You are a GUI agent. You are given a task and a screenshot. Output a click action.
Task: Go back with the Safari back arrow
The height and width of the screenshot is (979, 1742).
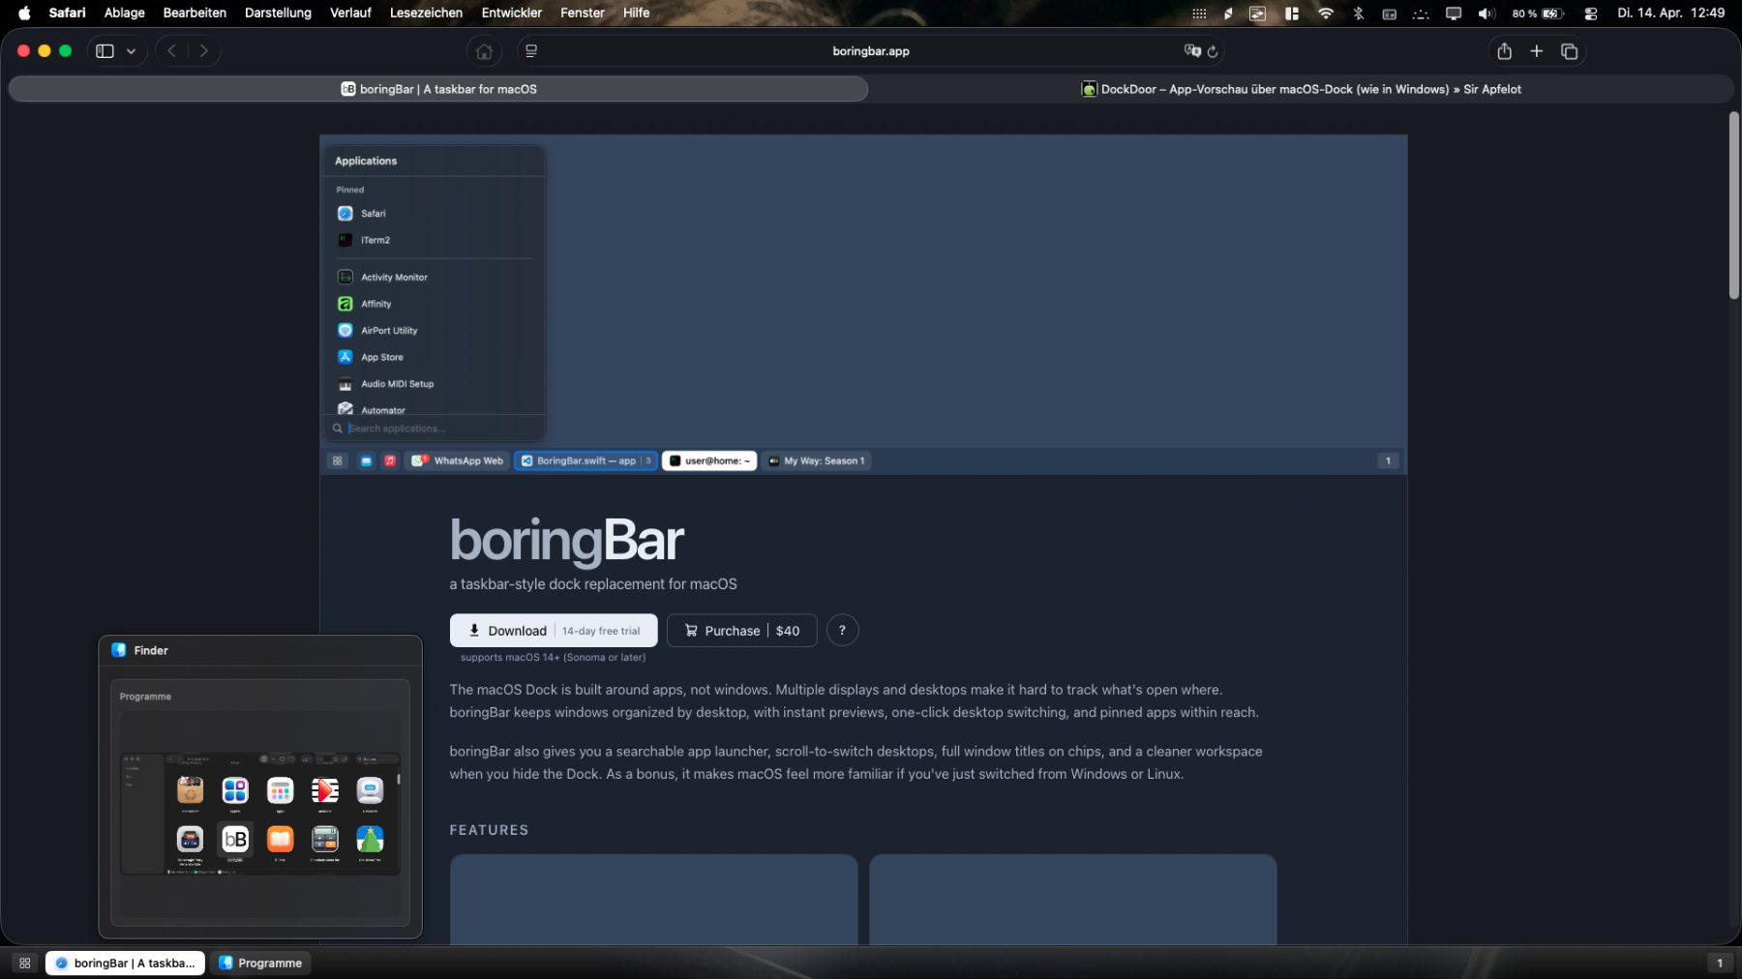click(171, 51)
